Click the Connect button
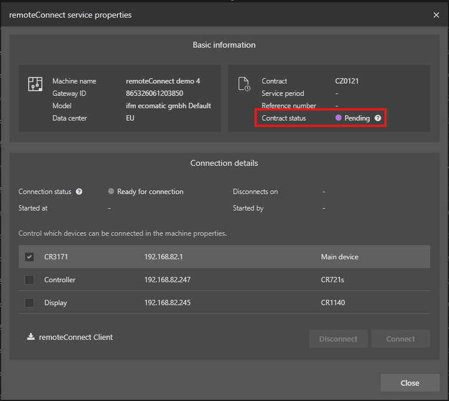This screenshot has width=449, height=401. pos(401,339)
